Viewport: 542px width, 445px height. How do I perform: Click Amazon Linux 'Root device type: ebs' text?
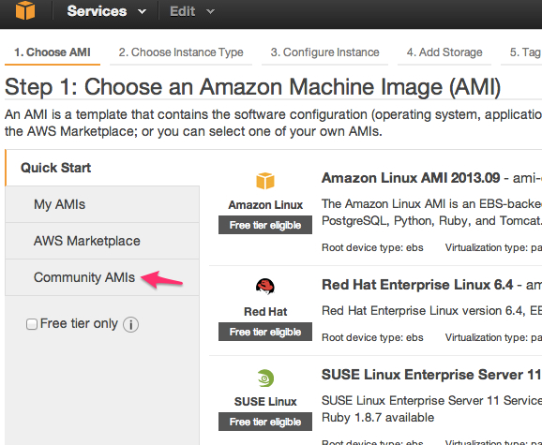372,248
